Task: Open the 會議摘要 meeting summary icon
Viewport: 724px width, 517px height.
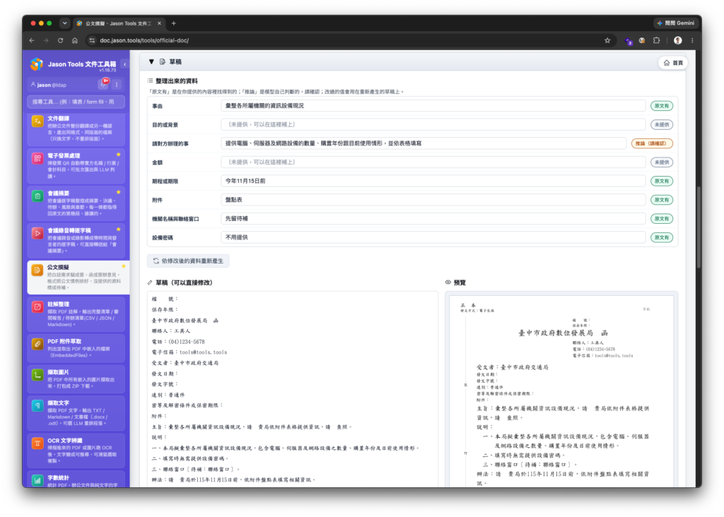Action: coord(37,196)
